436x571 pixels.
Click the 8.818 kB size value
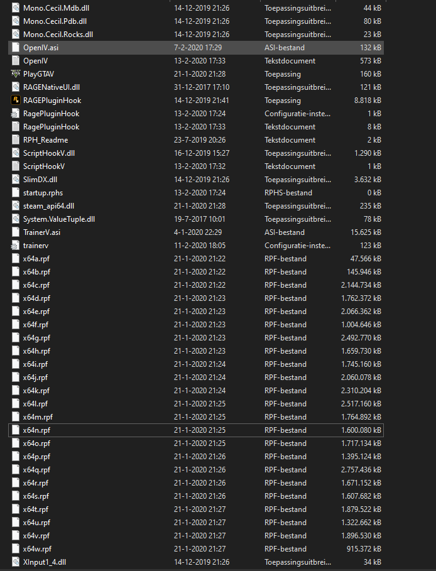pos(368,100)
